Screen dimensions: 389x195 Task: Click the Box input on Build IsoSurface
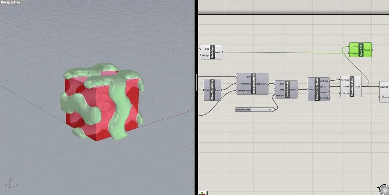[249, 77]
